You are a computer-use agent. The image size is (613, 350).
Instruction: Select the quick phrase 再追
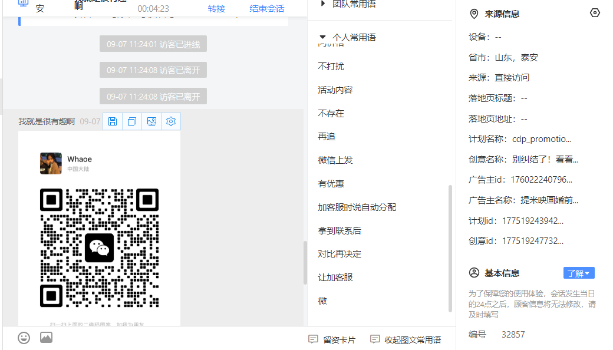click(327, 136)
